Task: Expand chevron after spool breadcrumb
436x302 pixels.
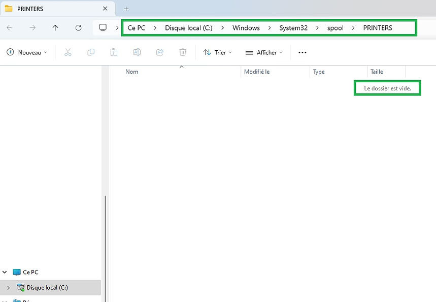Action: click(x=353, y=28)
